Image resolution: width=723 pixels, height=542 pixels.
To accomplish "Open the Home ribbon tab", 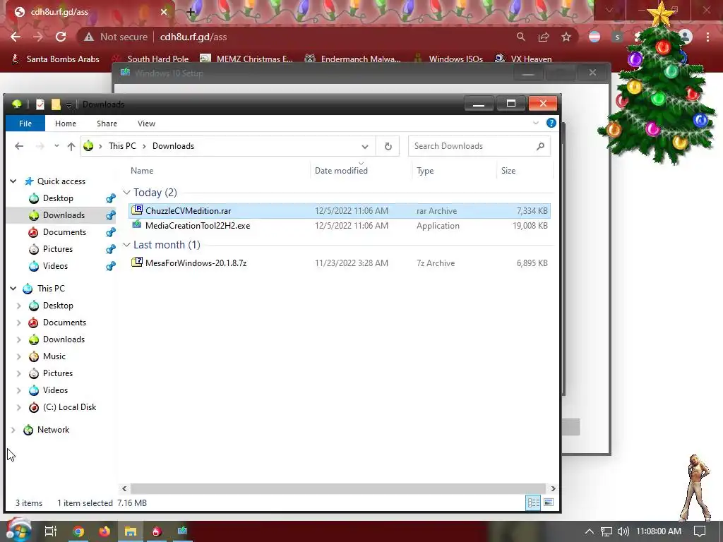I will 66,123.
